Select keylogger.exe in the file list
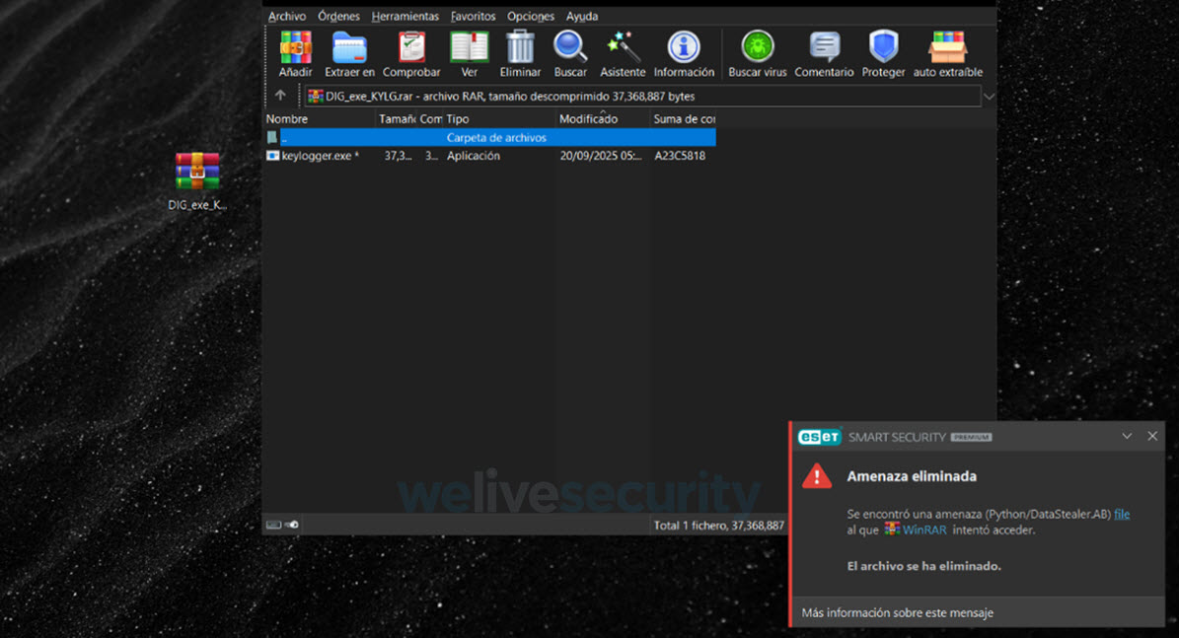Viewport: 1179px width, 638px height. (x=316, y=156)
